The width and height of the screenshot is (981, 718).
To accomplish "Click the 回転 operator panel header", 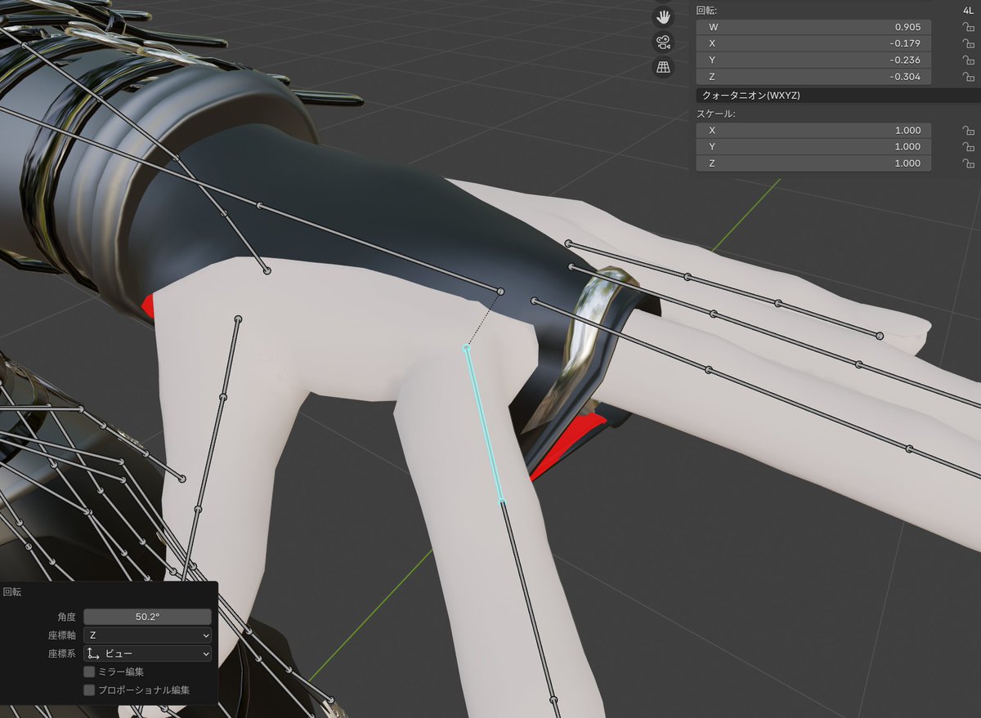I will [x=12, y=592].
